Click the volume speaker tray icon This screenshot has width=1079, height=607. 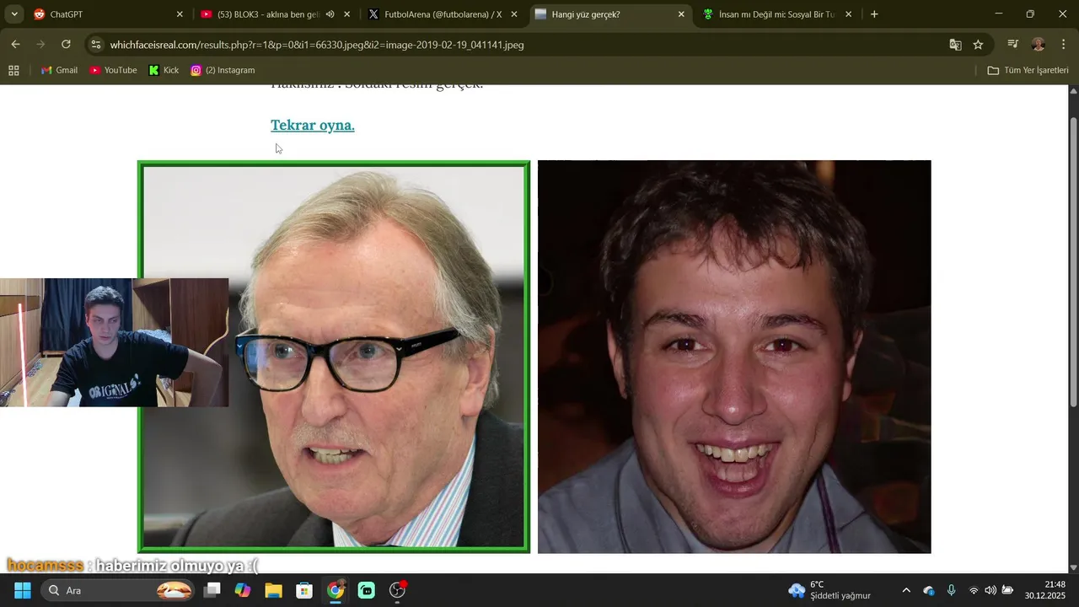point(990,590)
